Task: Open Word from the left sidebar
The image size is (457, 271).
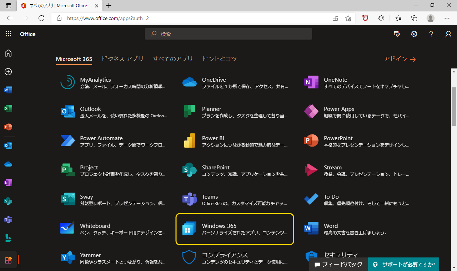Action: 8,90
